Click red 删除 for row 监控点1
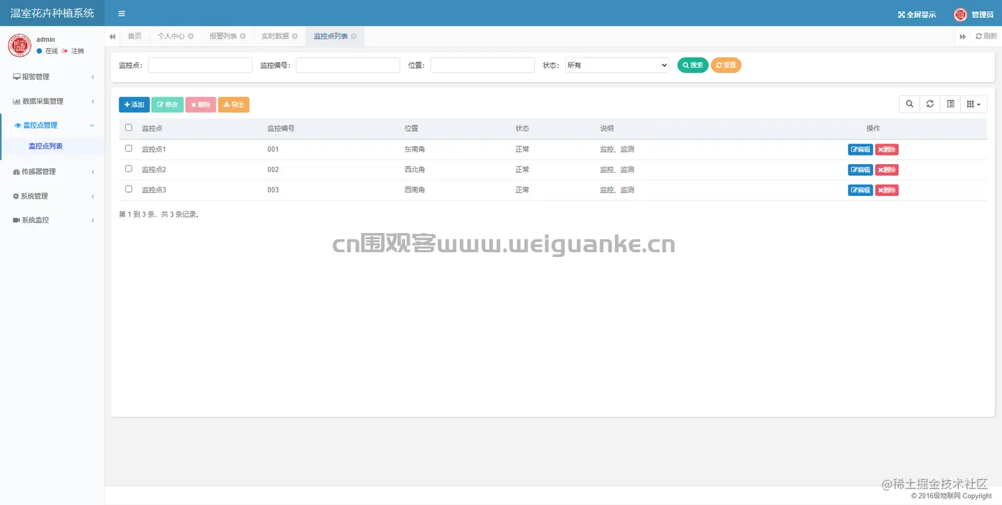This screenshot has height=505, width=1002. (887, 150)
